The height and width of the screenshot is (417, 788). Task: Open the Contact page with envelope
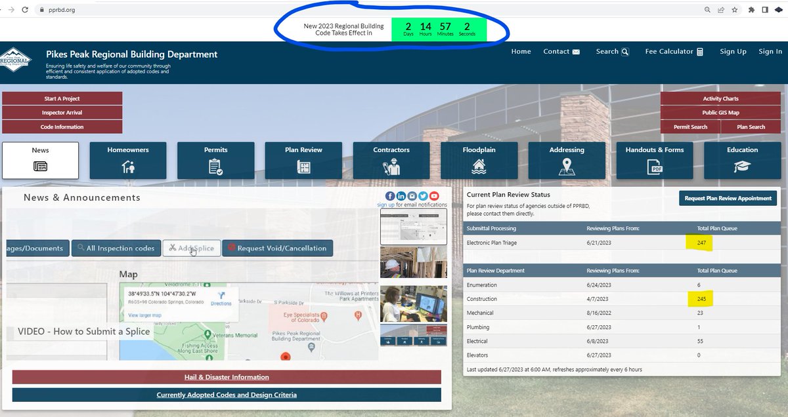click(561, 52)
